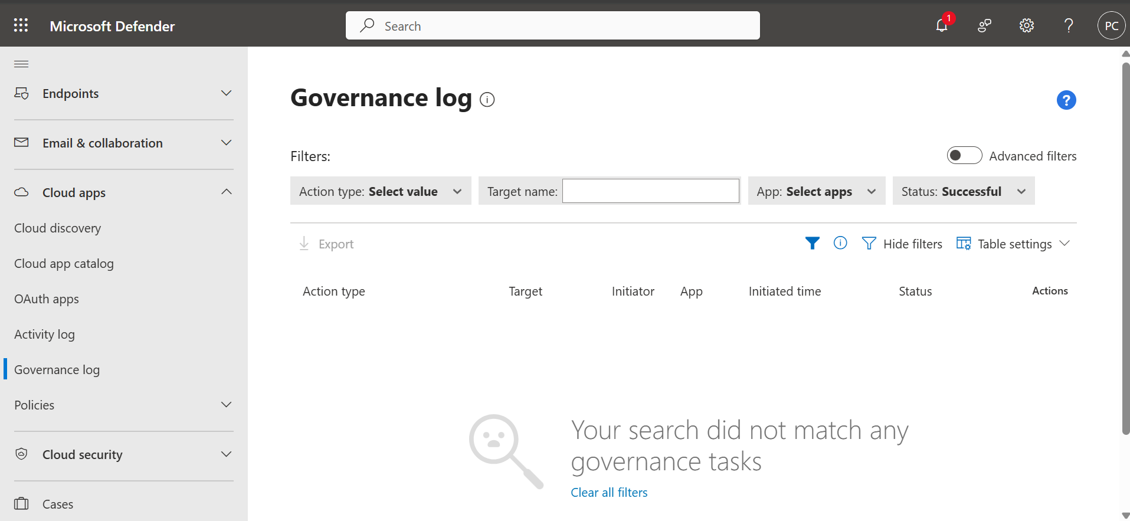1130x521 pixels.
Task: Open the Action type dropdown
Action: [x=381, y=191]
